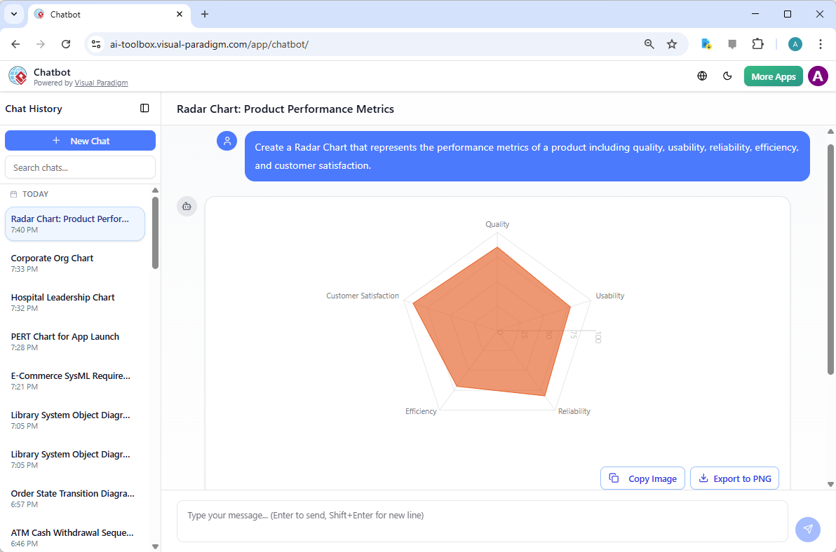Open the Visual Paradigm link
The width and height of the screenshot is (836, 552).
tap(101, 82)
